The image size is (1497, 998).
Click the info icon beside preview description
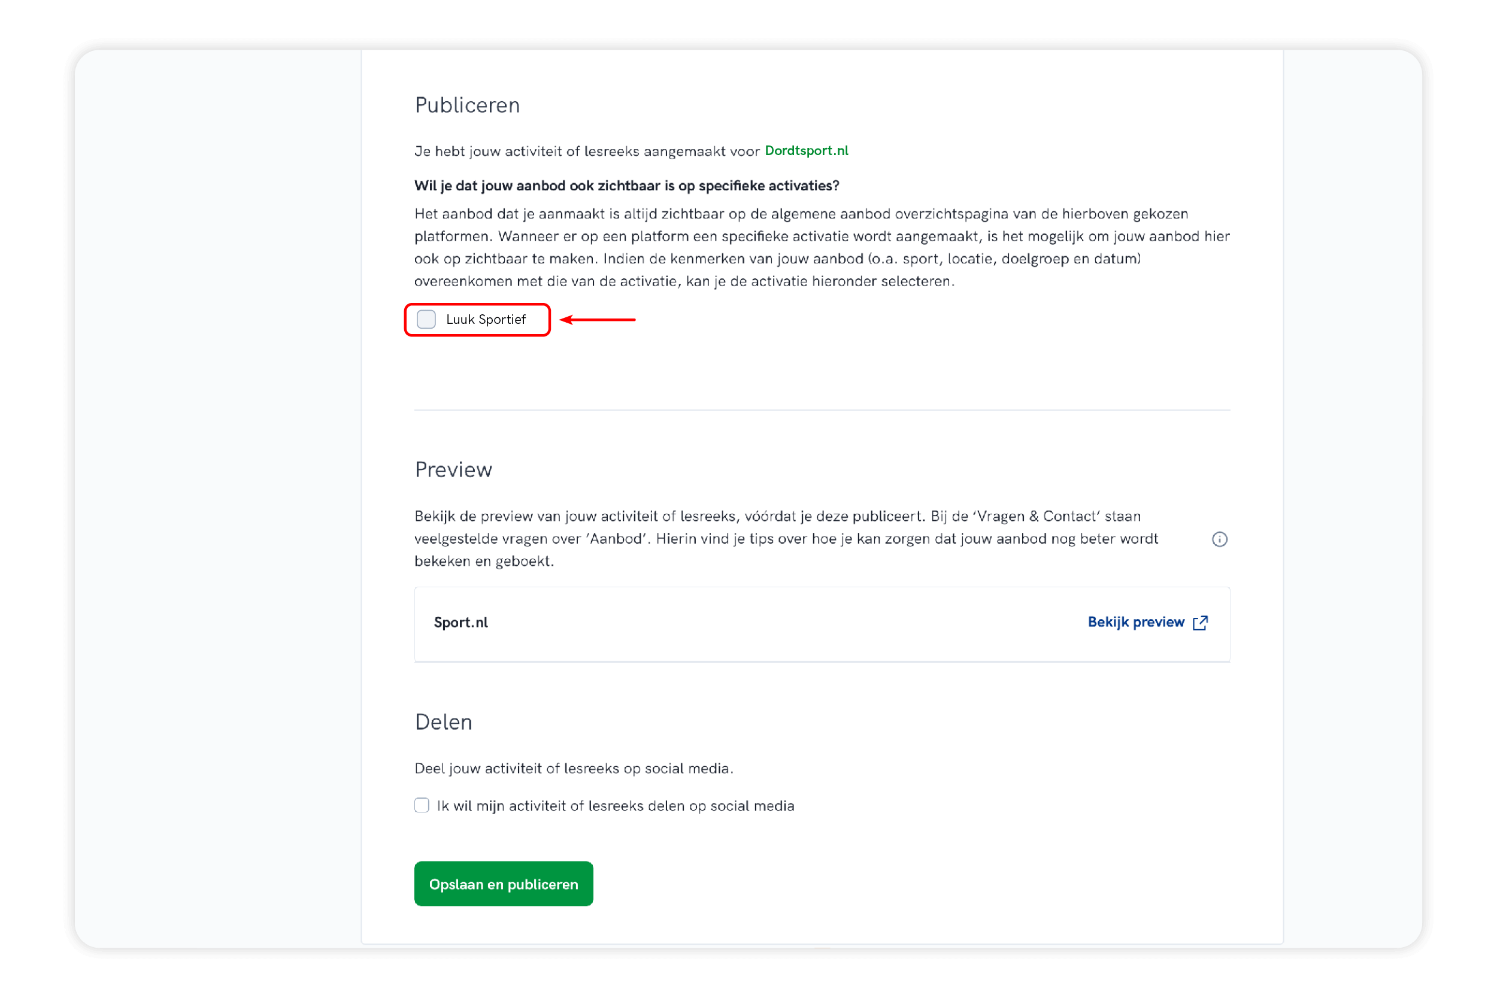pos(1219,539)
